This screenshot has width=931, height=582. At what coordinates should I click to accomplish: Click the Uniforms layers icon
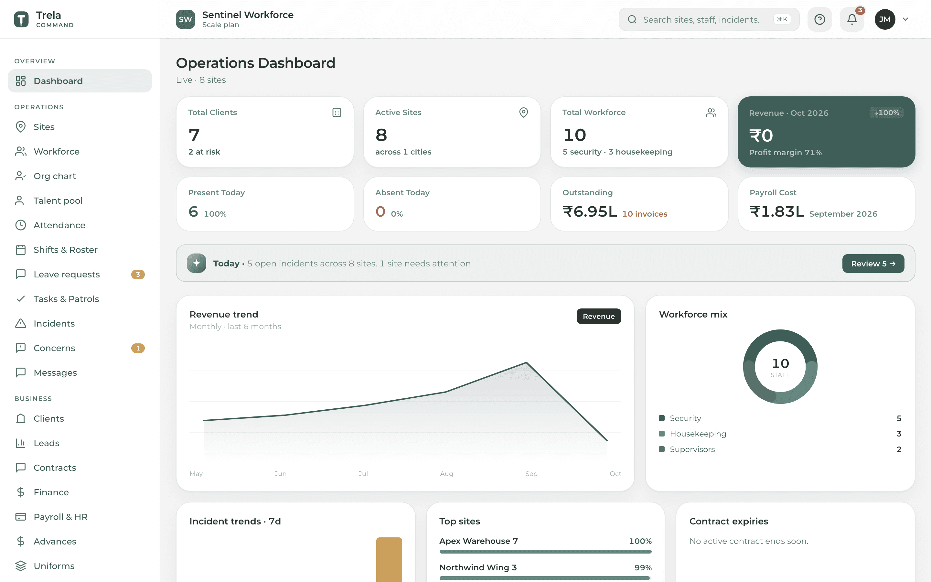point(21,566)
